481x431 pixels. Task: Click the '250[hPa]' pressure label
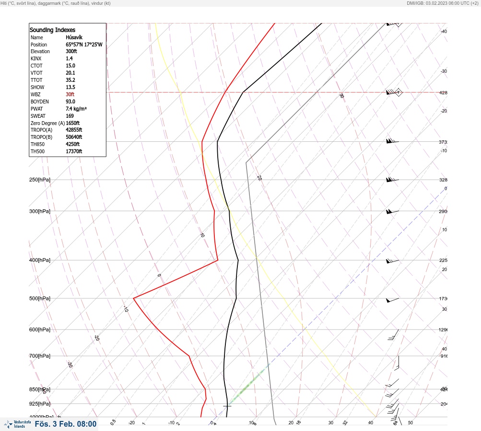[40, 180]
